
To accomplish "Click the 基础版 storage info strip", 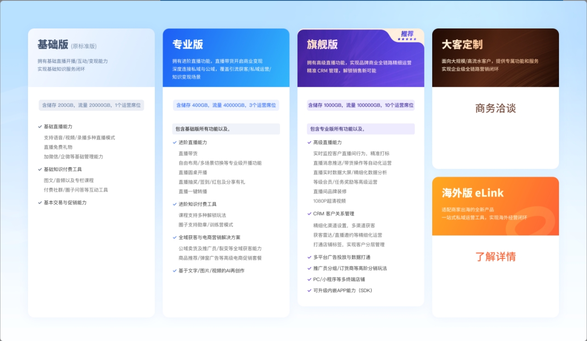I will tap(91, 105).
